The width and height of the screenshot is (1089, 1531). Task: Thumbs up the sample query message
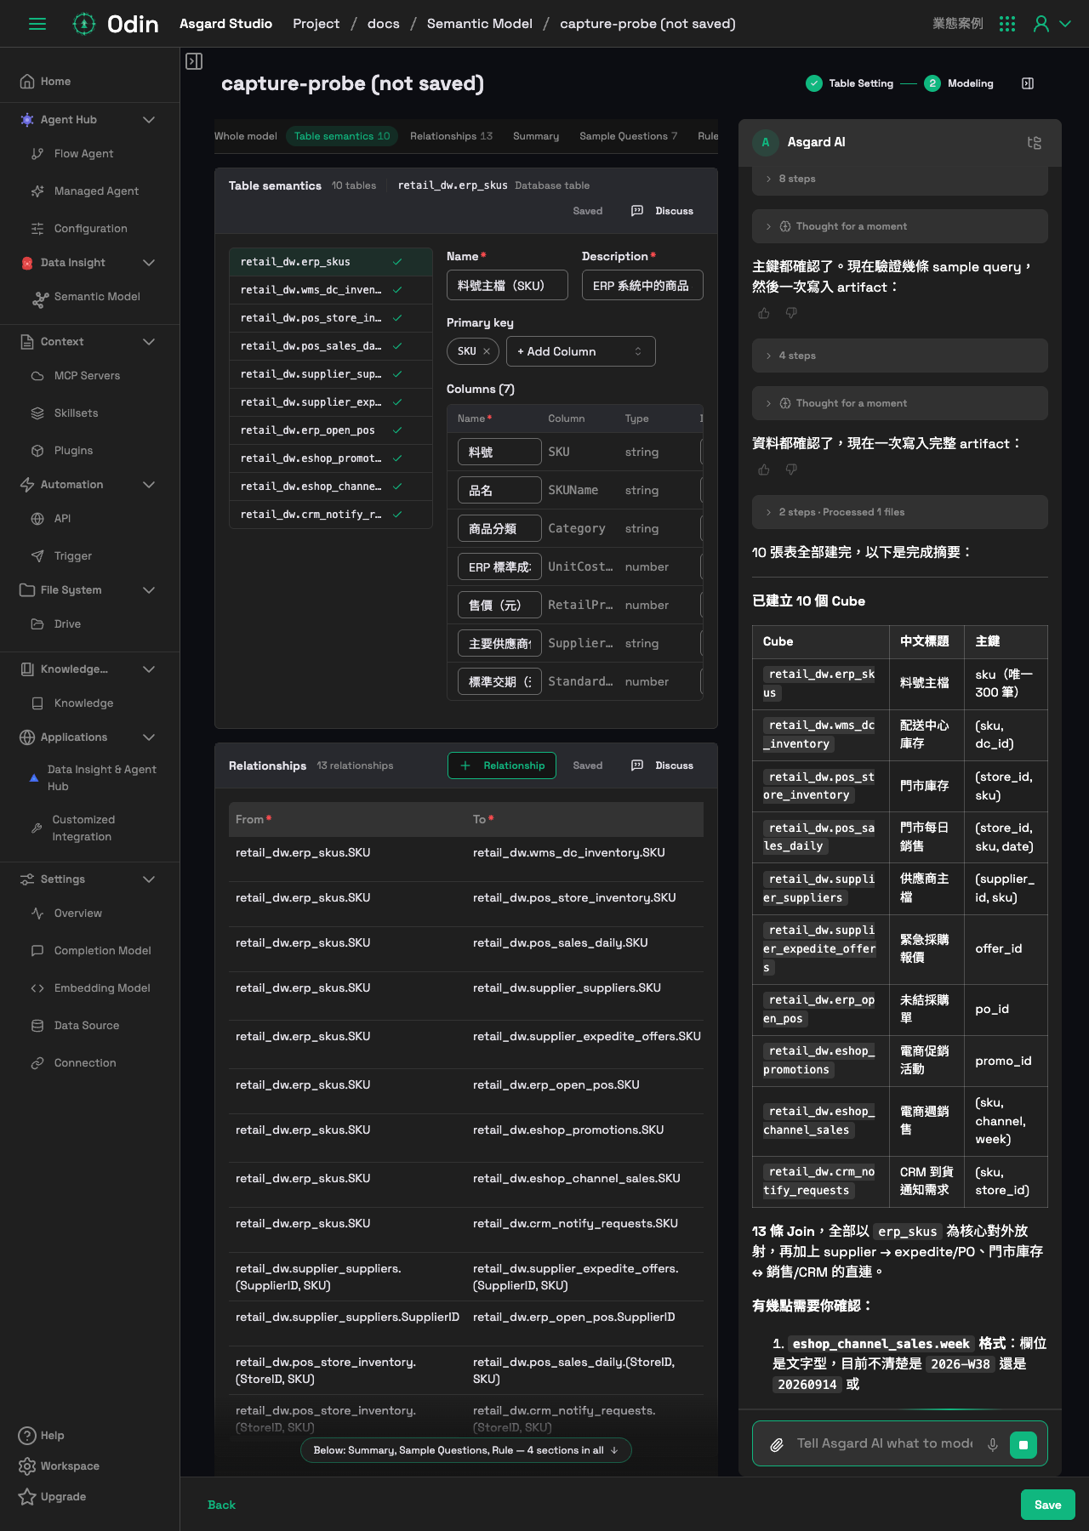(x=764, y=313)
